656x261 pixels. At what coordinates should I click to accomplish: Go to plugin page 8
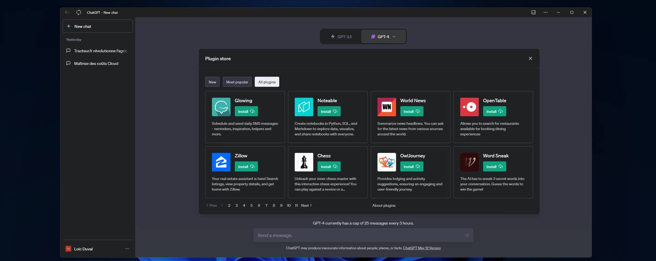pyautogui.click(x=274, y=205)
